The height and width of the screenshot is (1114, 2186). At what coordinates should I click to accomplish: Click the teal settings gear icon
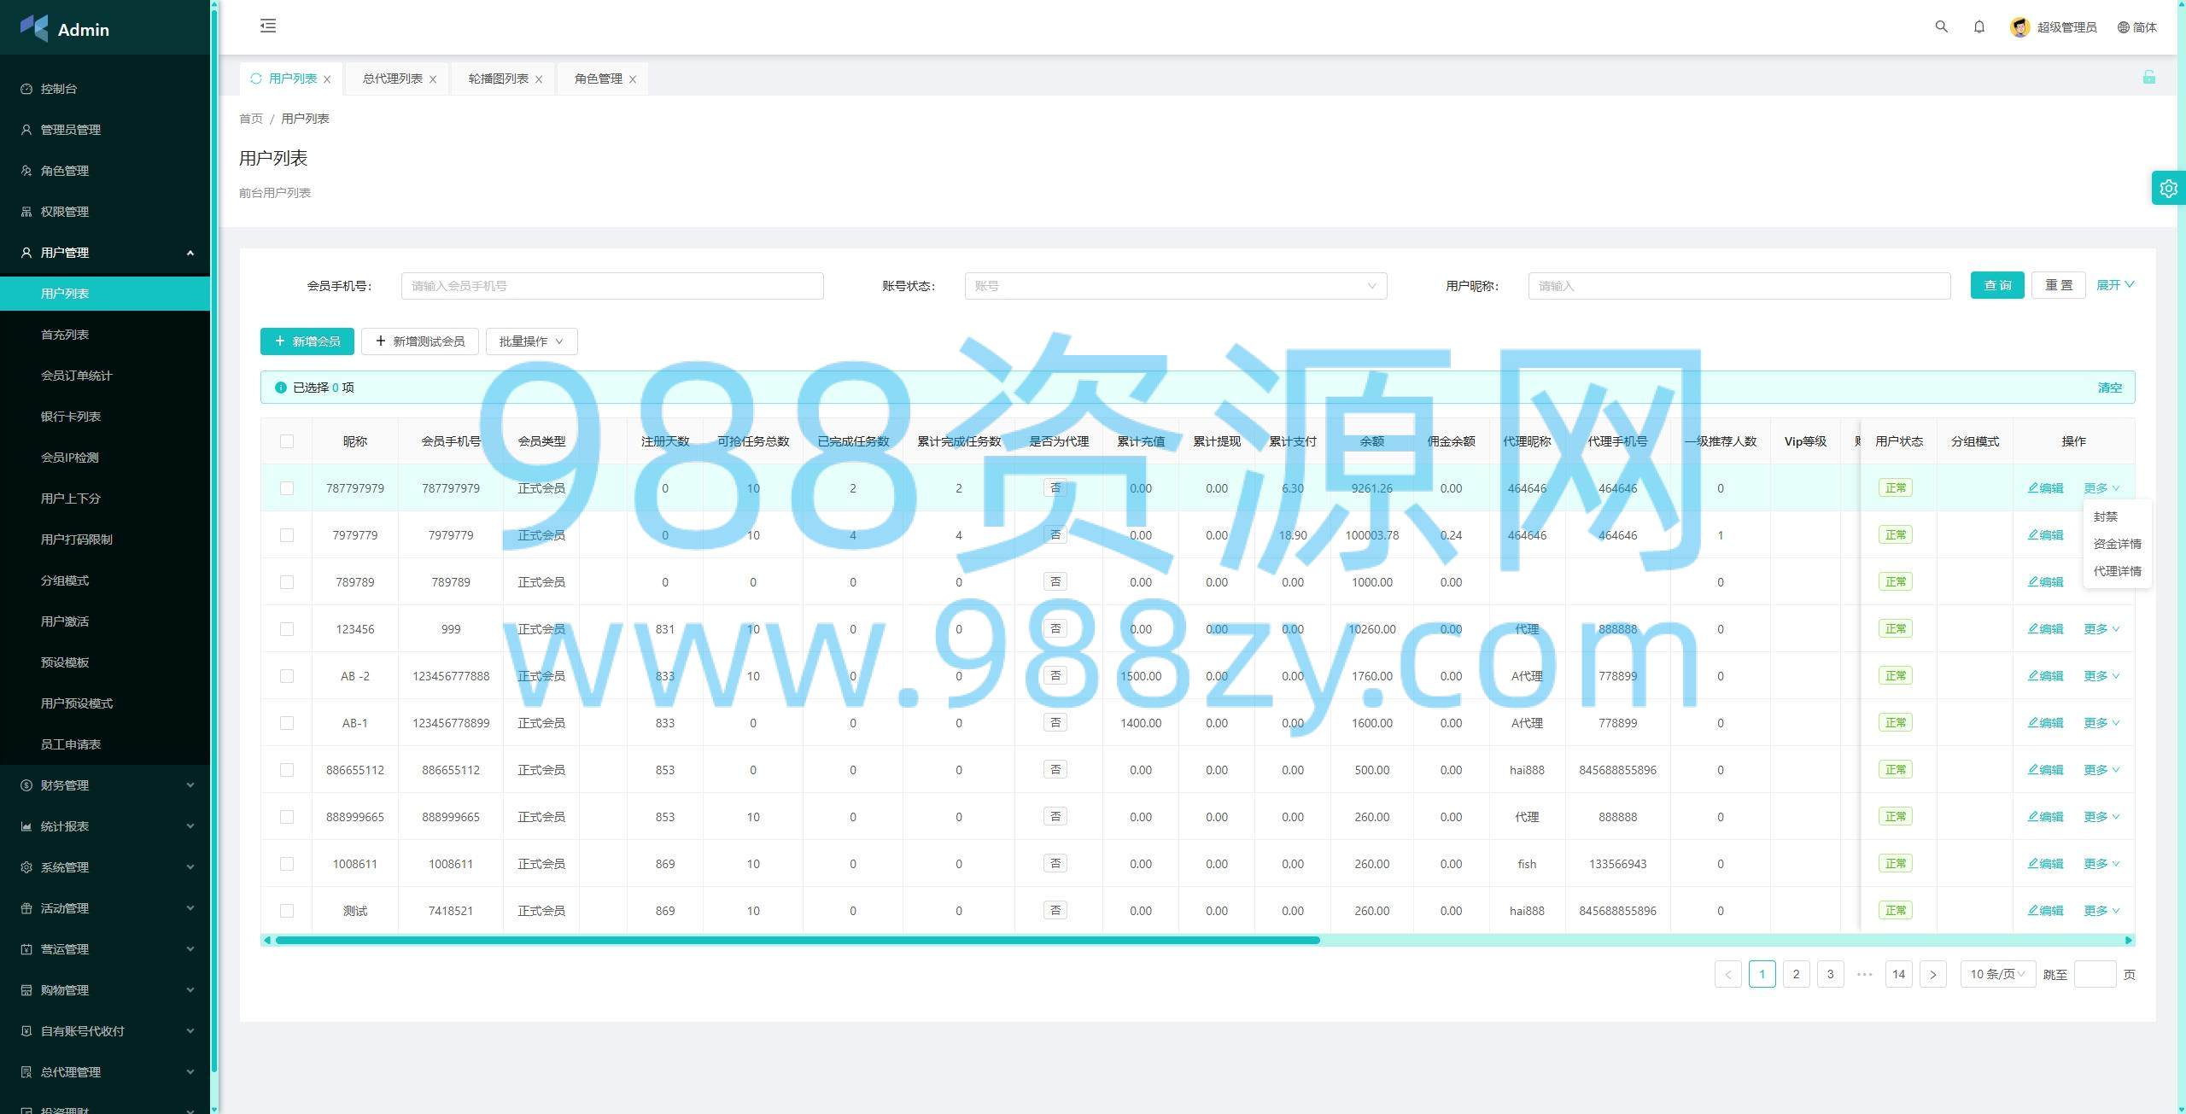(2168, 189)
